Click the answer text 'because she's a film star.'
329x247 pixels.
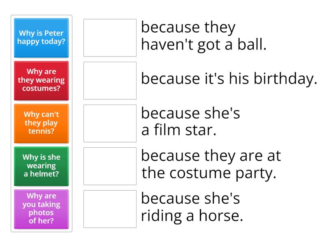(190, 121)
